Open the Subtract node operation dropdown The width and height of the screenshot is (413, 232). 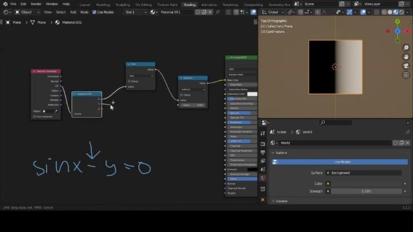click(193, 90)
